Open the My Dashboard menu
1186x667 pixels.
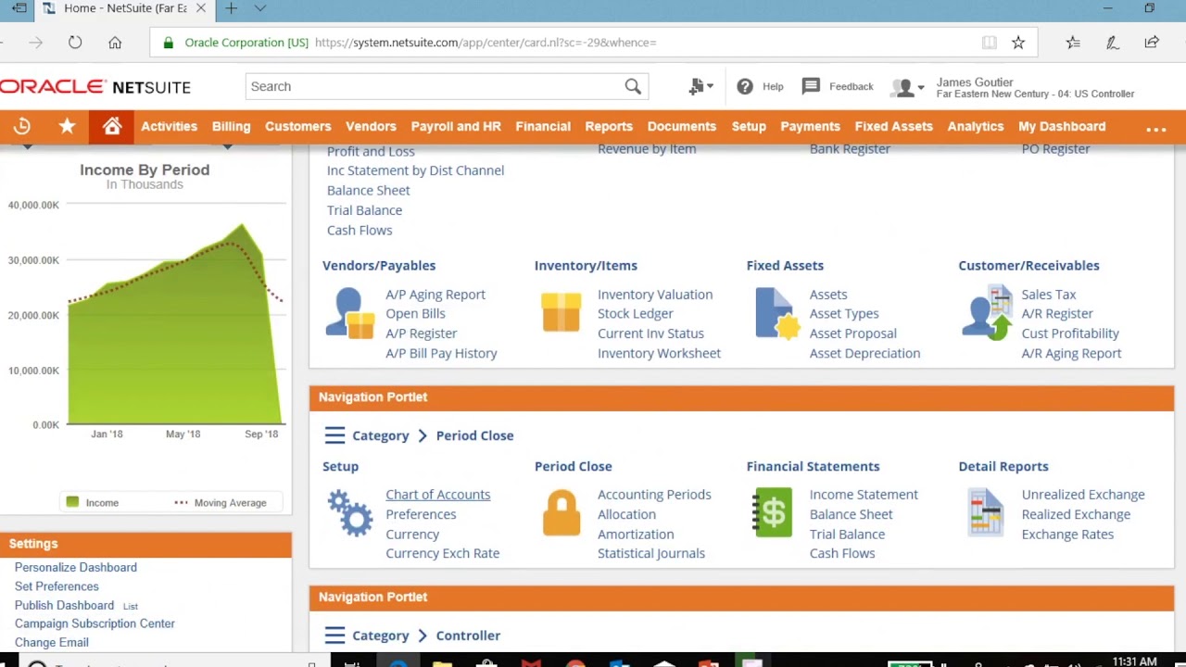click(1062, 126)
